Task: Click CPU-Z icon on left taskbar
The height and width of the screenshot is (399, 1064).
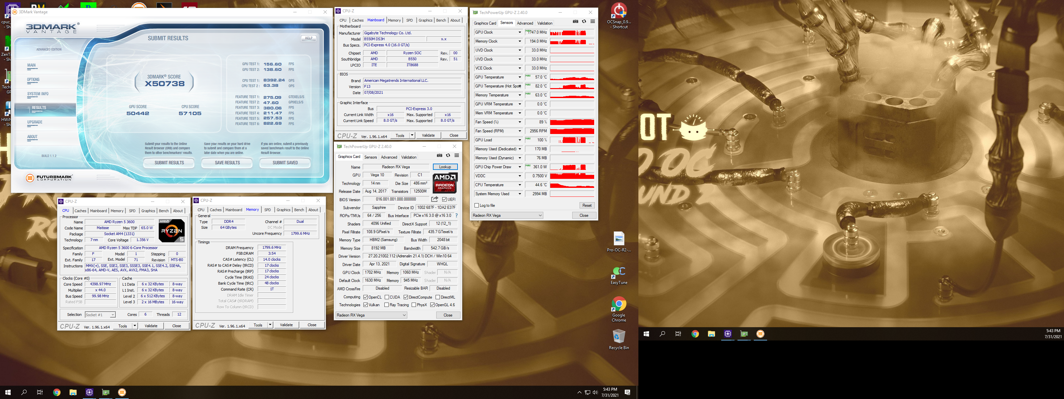Action: [89, 392]
